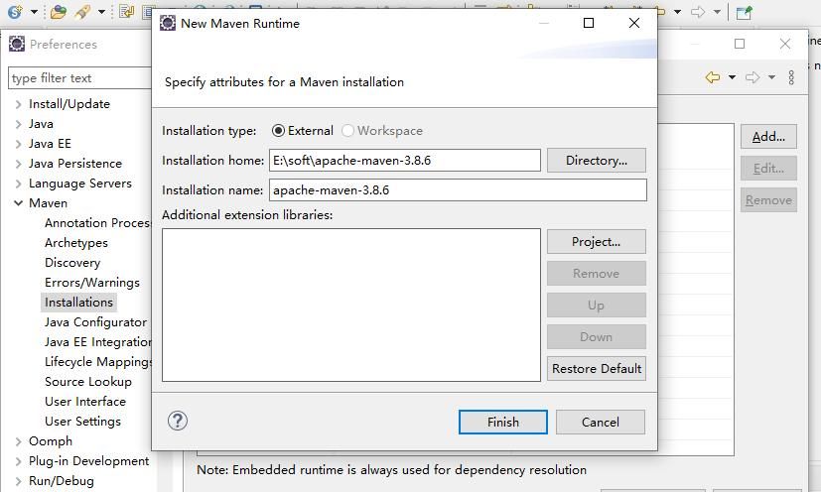Click the open folder icon in toolbar
The width and height of the screenshot is (821, 492).
(x=59, y=12)
